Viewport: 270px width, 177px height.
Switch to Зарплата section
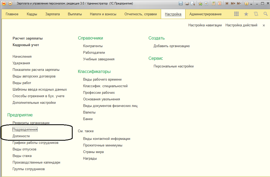coord(53,14)
